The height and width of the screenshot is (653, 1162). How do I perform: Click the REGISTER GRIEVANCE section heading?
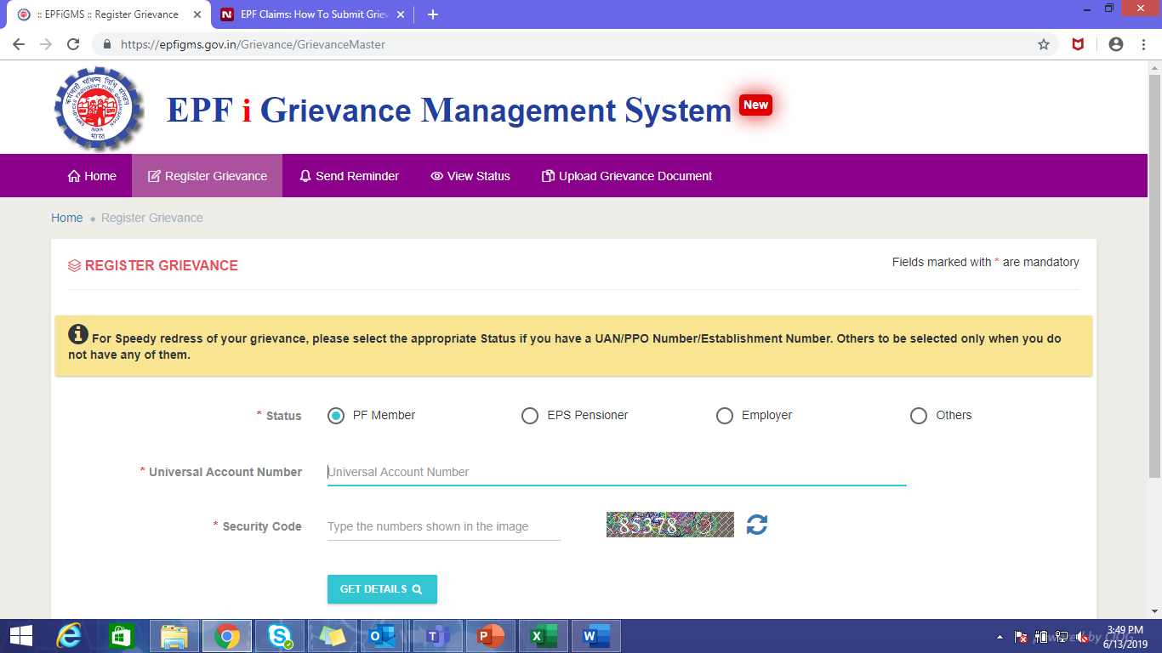click(153, 265)
